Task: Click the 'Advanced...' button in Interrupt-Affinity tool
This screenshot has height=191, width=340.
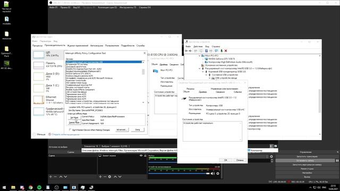Action: click(x=122, y=129)
